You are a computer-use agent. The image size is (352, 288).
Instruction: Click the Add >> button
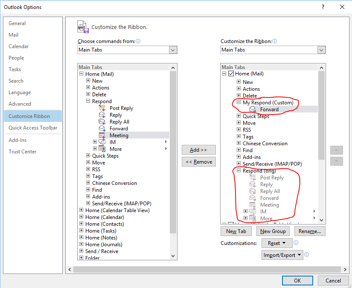pos(199,150)
